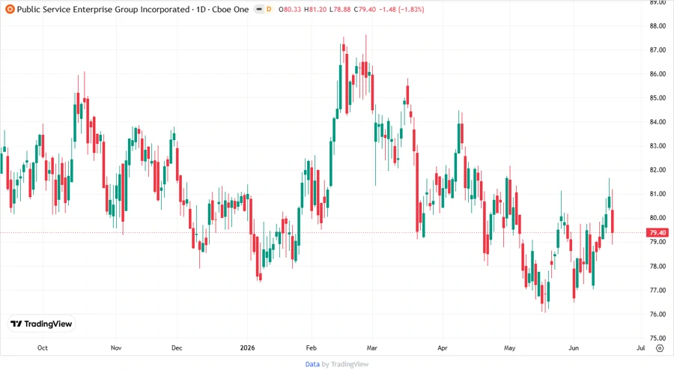The width and height of the screenshot is (674, 373).
Task: Click the high value H81.20
Action: (x=315, y=10)
